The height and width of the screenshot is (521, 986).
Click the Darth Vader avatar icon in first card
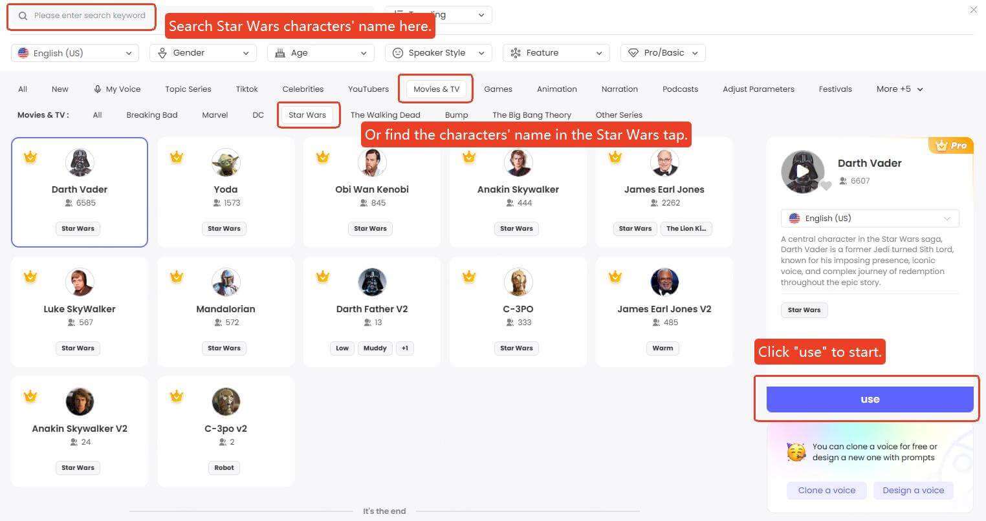(80, 162)
